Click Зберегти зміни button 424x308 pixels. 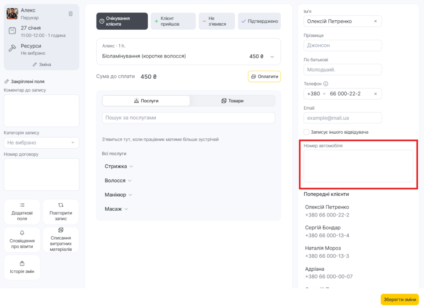400,299
